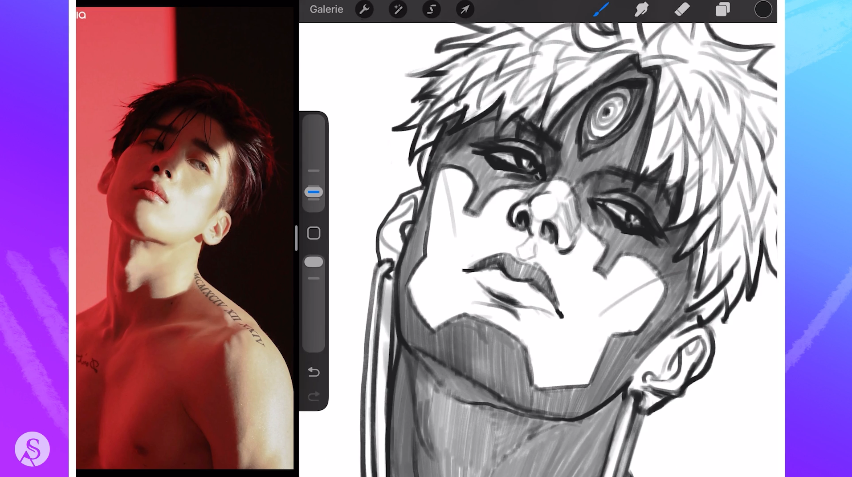Click the circular S logo watermark
852x477 pixels.
32,449
